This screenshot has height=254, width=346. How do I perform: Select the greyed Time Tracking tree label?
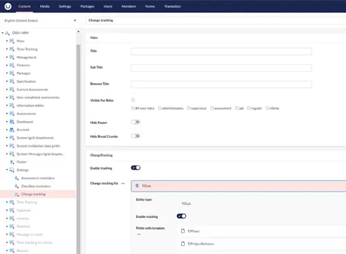(x=27, y=202)
